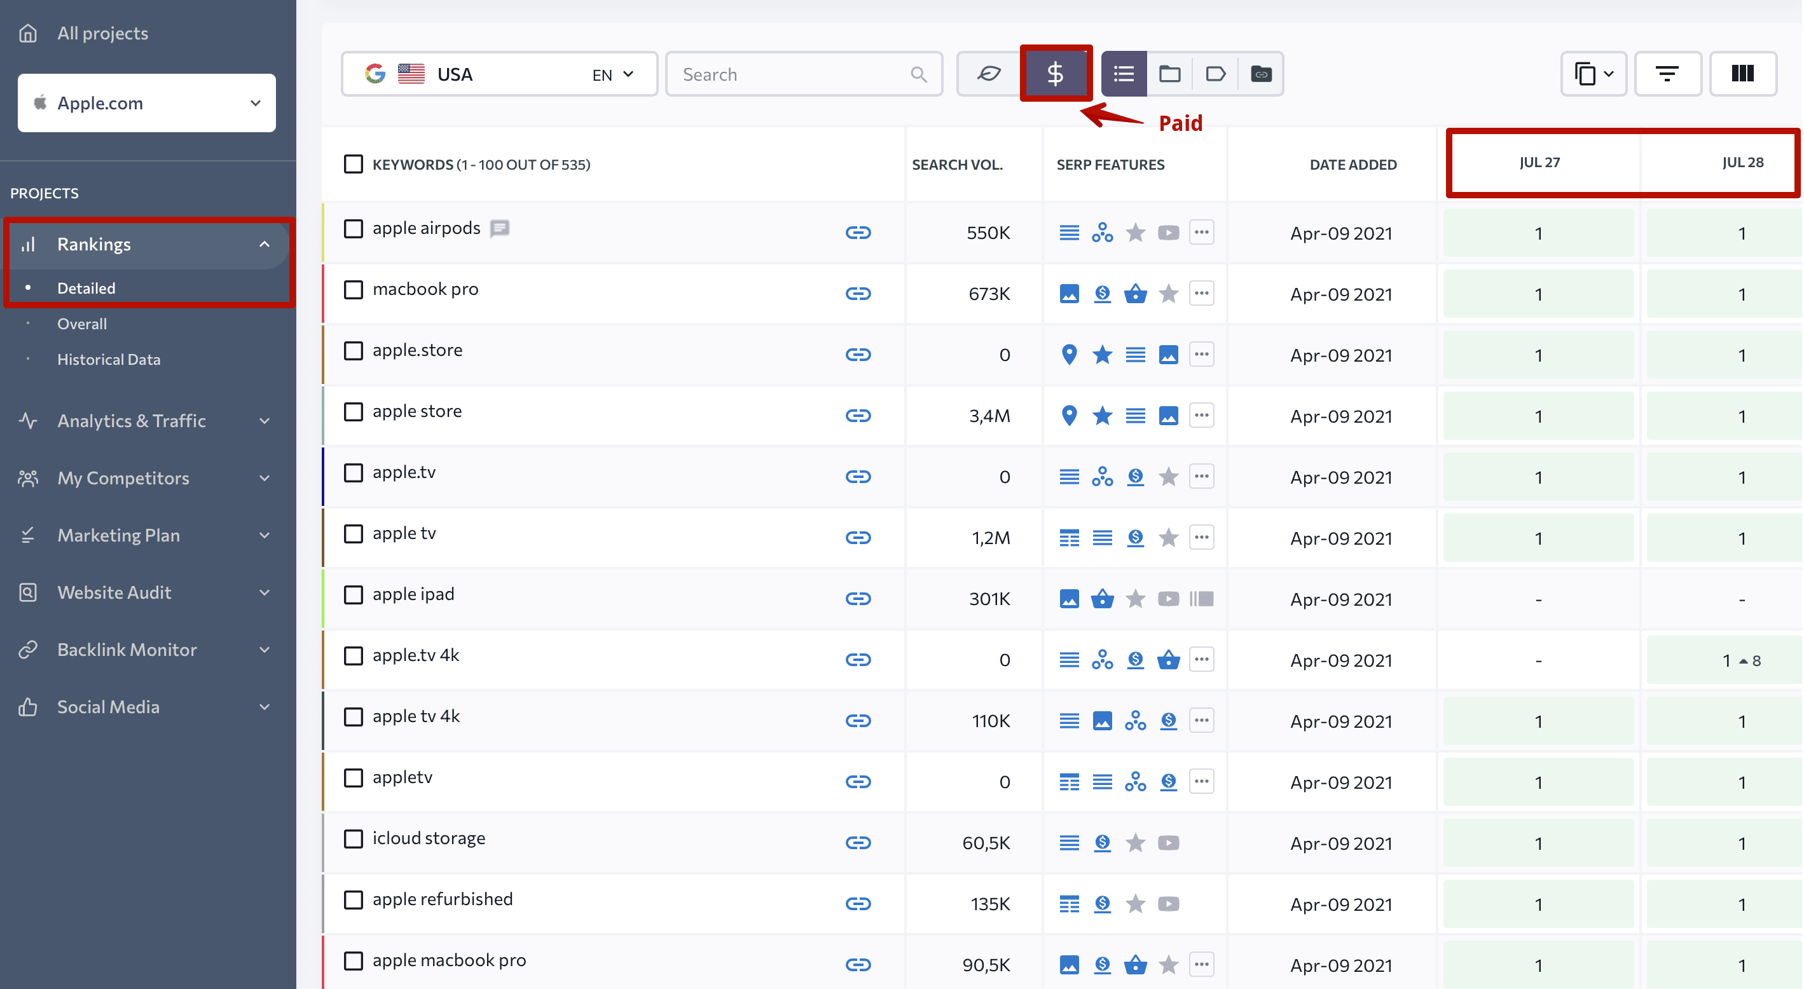Open the Apple.com project dropdown
The image size is (1804, 989).
(x=146, y=103)
